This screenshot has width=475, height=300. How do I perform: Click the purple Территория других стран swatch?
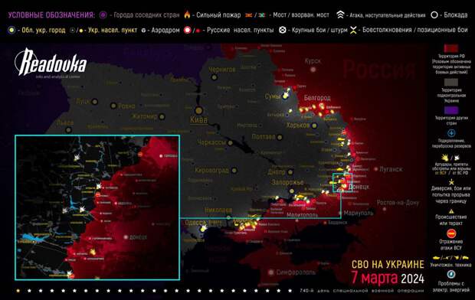point(451,110)
